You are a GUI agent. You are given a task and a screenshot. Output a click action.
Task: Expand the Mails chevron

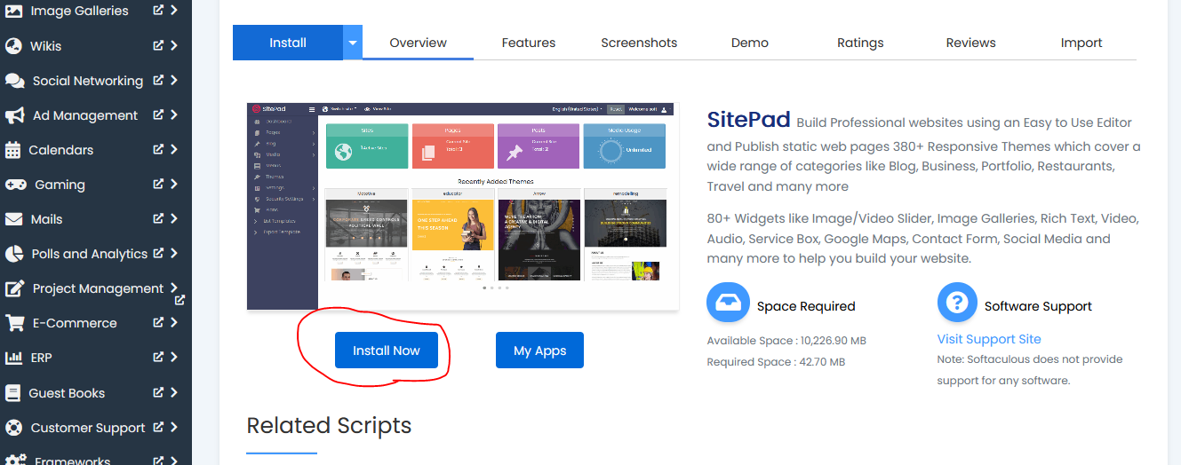[174, 218]
